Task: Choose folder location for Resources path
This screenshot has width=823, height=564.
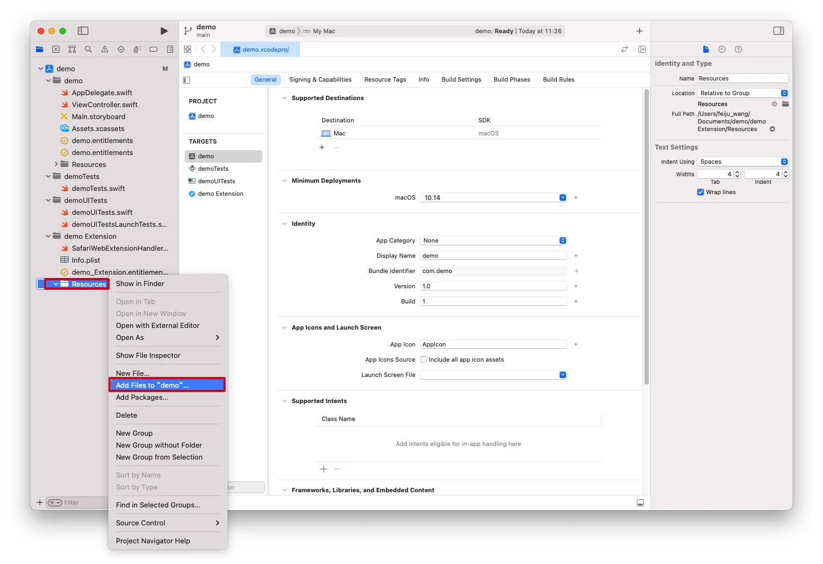Action: [785, 104]
